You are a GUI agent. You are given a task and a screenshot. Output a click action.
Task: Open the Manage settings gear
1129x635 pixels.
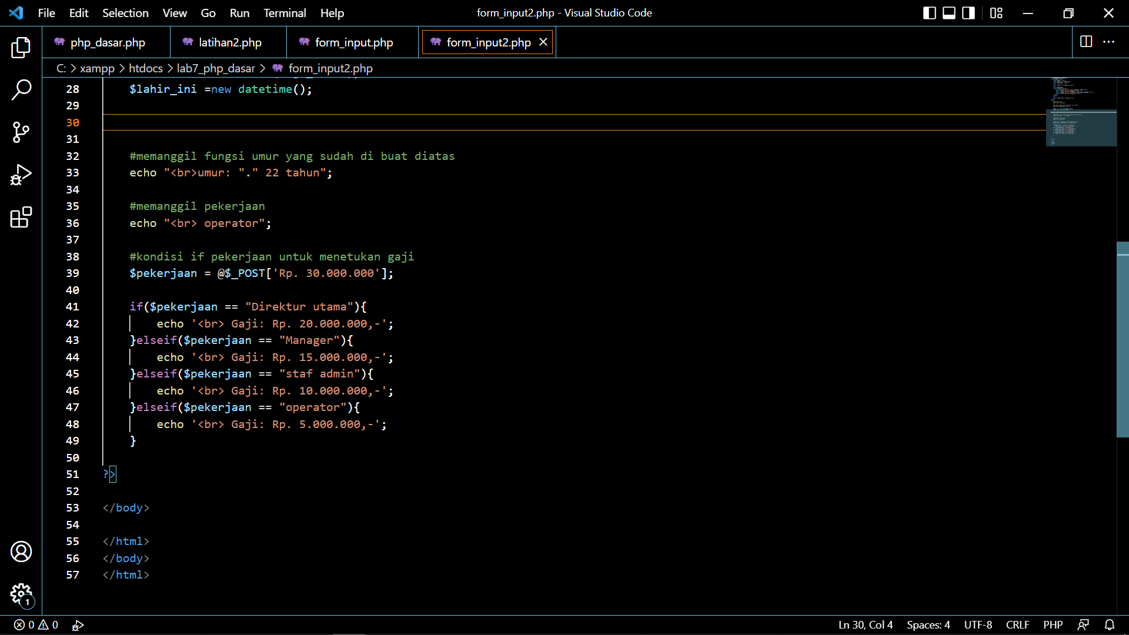click(x=21, y=595)
